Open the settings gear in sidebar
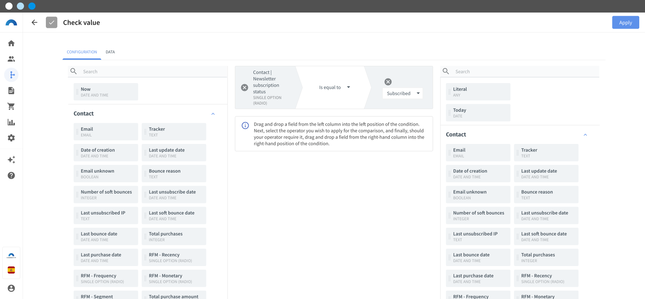 coord(11,138)
